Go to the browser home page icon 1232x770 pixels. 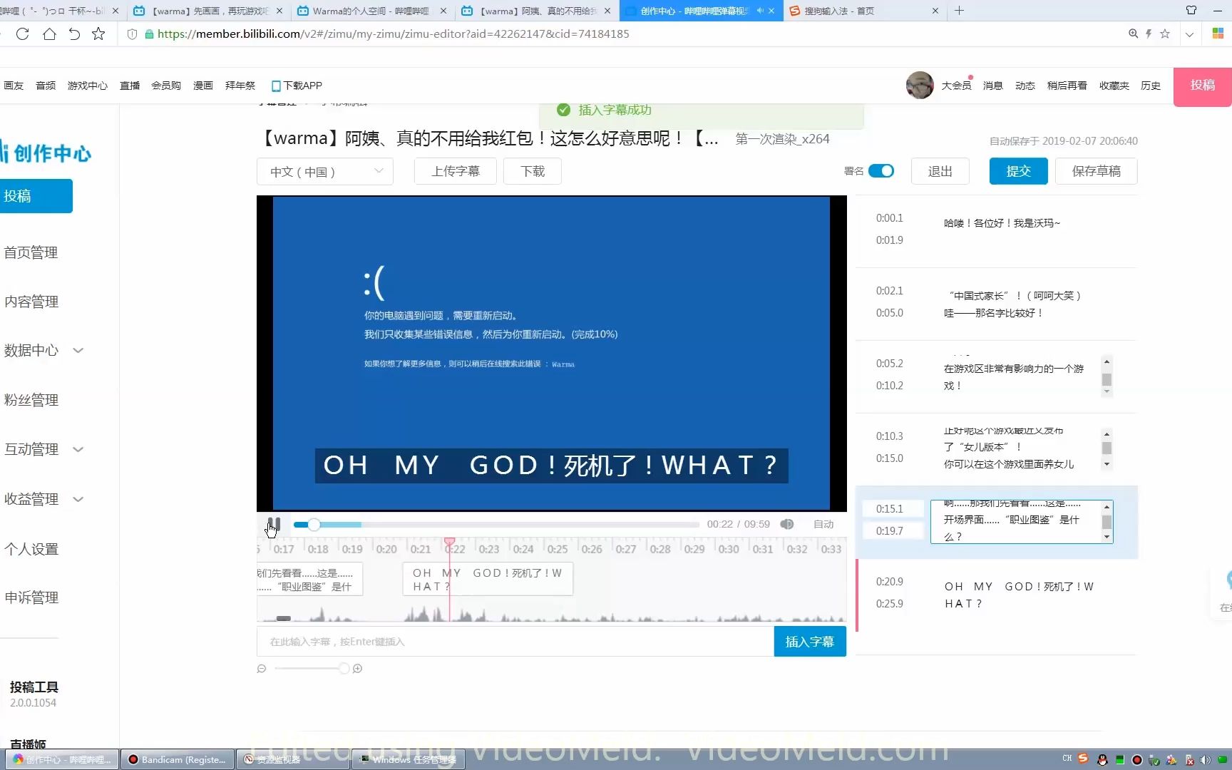49,34
